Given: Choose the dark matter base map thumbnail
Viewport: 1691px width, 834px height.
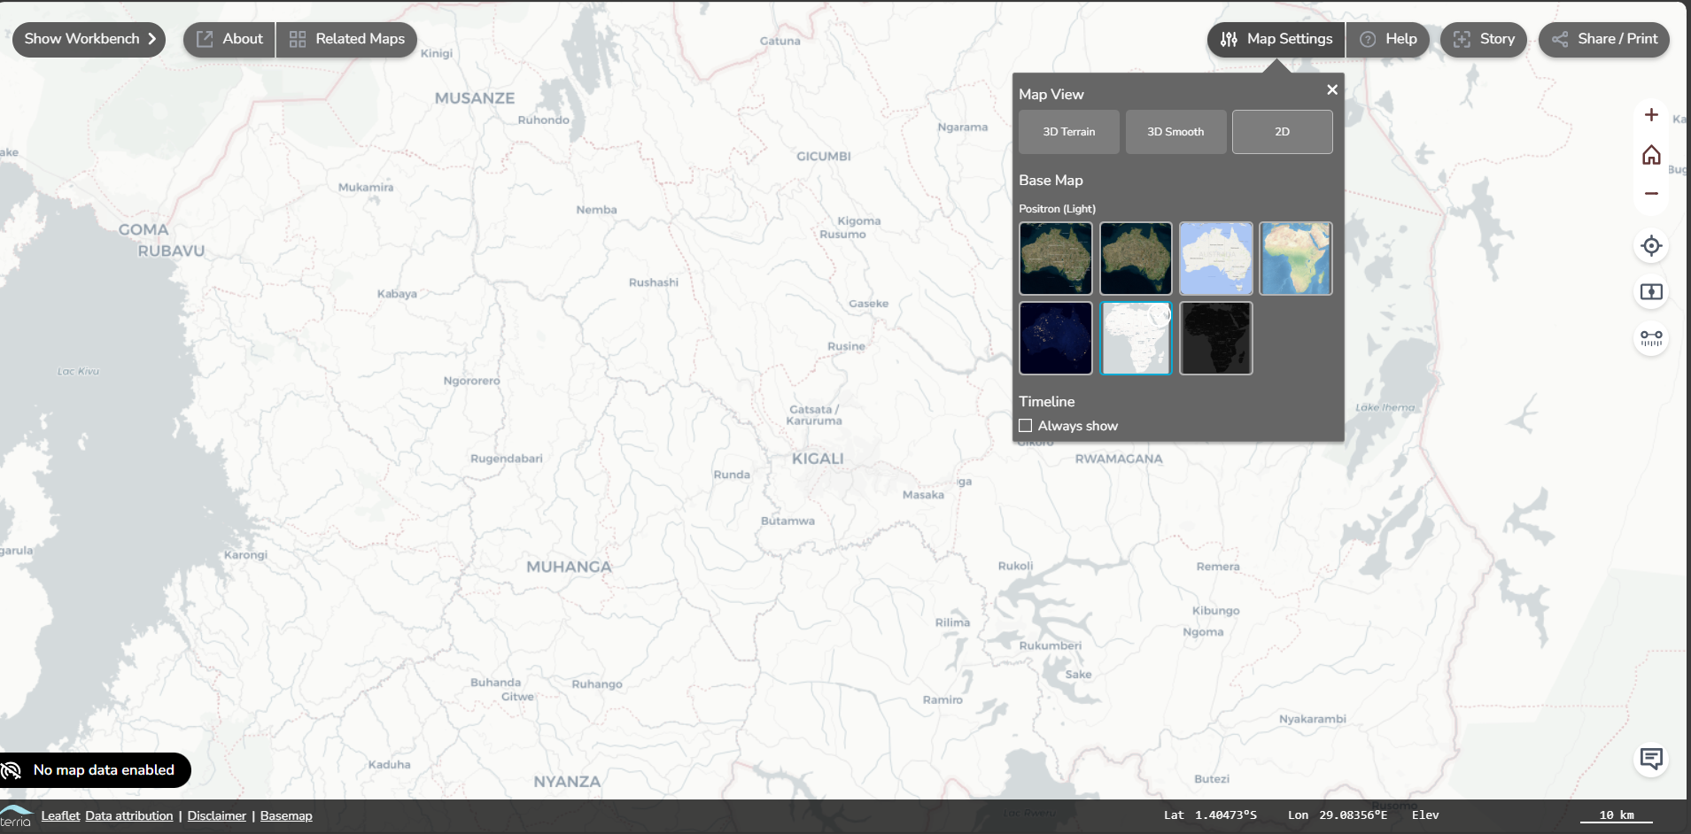Looking at the screenshot, I should (1215, 338).
